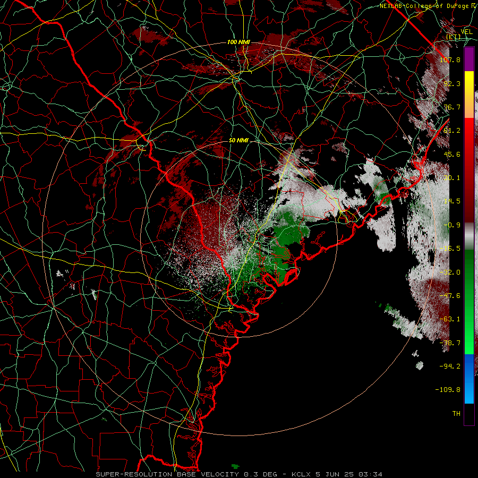
Task: Click the KCLX station identifier in caption
Action: pyautogui.click(x=302, y=474)
